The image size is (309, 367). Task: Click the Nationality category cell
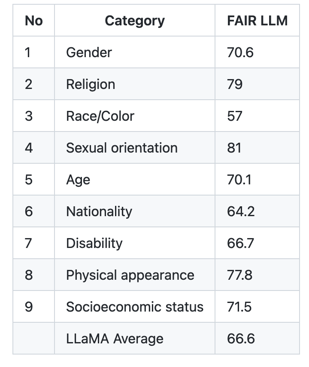coord(99,211)
